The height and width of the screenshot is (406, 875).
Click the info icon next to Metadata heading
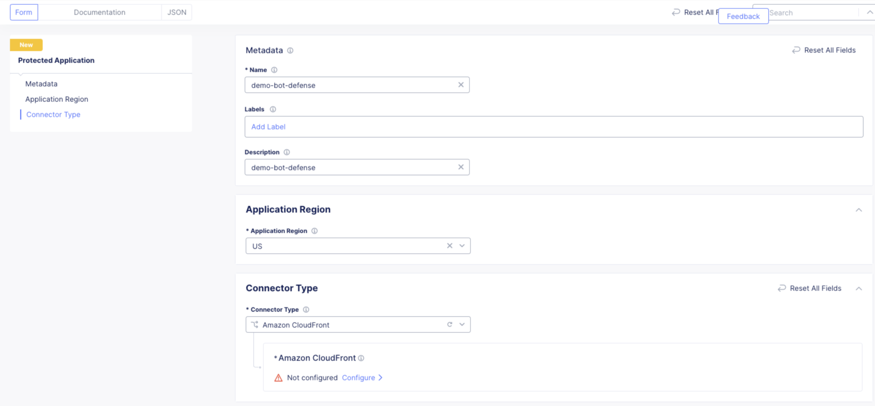pyautogui.click(x=290, y=50)
